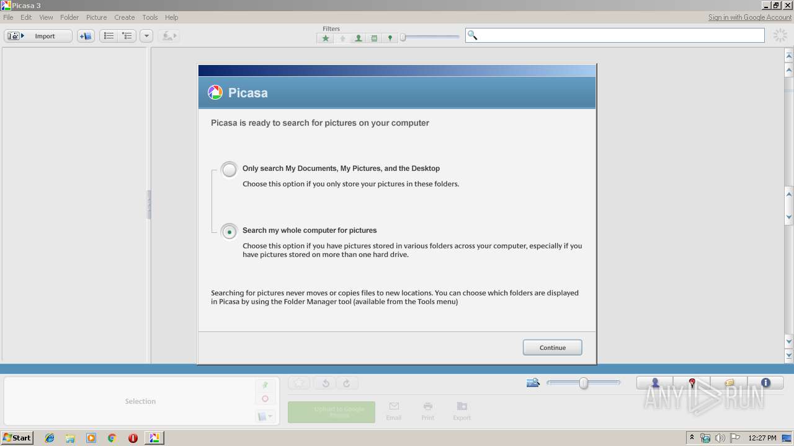Screen dimensions: 794x446
Task: Click the Picasa logo in dialog
Action: coord(215,93)
